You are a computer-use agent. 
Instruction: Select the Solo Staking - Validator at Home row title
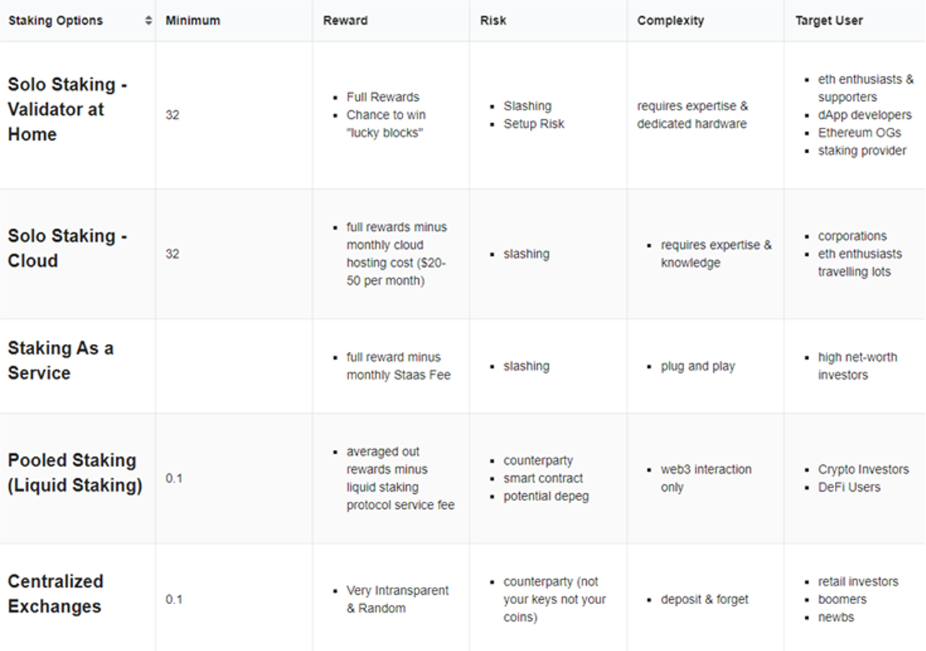(x=68, y=109)
